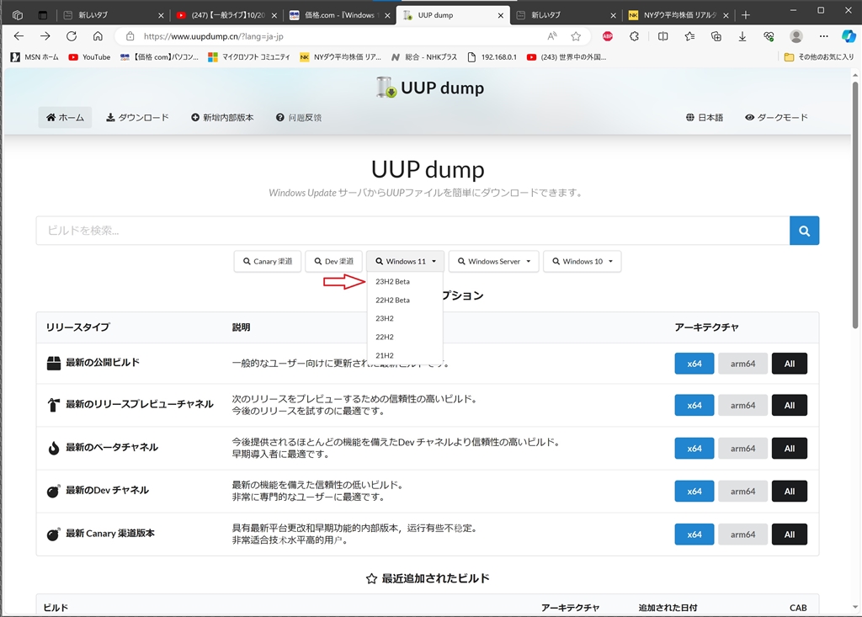Open その他のお気に入り favorites folder
The width and height of the screenshot is (862, 617).
[x=818, y=56]
